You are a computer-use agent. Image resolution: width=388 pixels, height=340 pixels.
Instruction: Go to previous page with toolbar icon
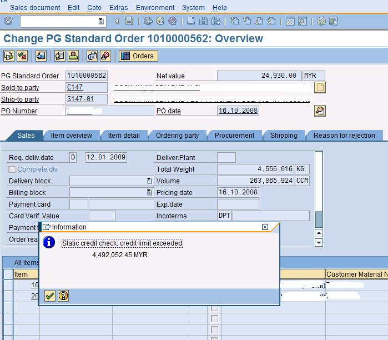246,21
